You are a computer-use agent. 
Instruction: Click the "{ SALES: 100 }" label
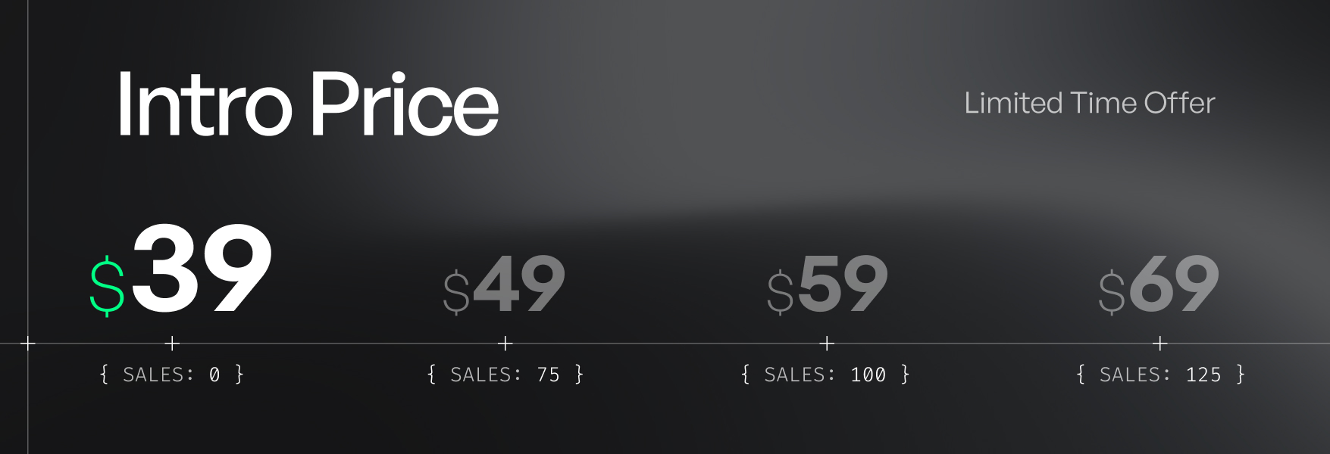[825, 375]
